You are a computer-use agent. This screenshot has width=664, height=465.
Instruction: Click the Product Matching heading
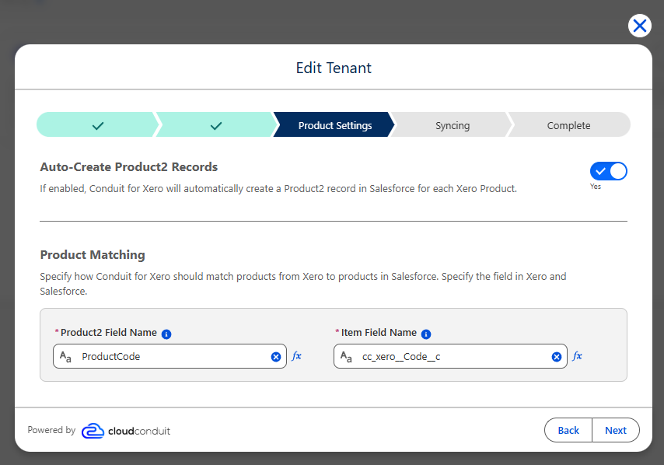click(93, 254)
